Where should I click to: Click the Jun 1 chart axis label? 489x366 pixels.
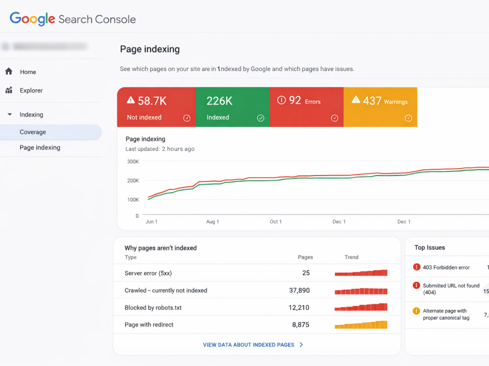point(151,222)
